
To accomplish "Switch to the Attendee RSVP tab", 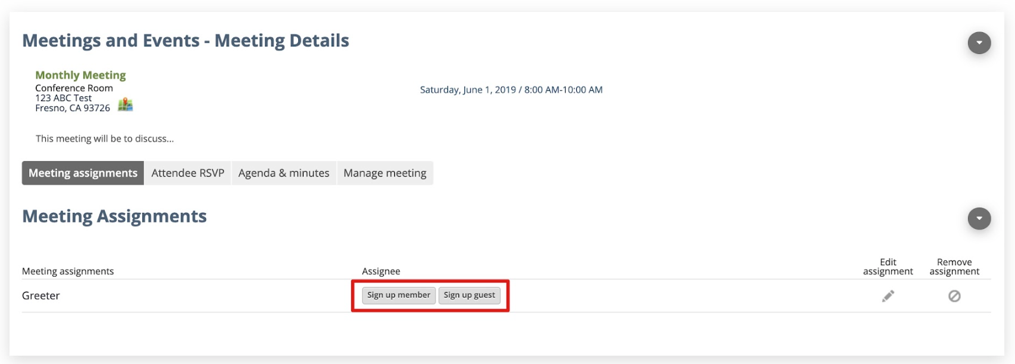I will pyautogui.click(x=188, y=173).
